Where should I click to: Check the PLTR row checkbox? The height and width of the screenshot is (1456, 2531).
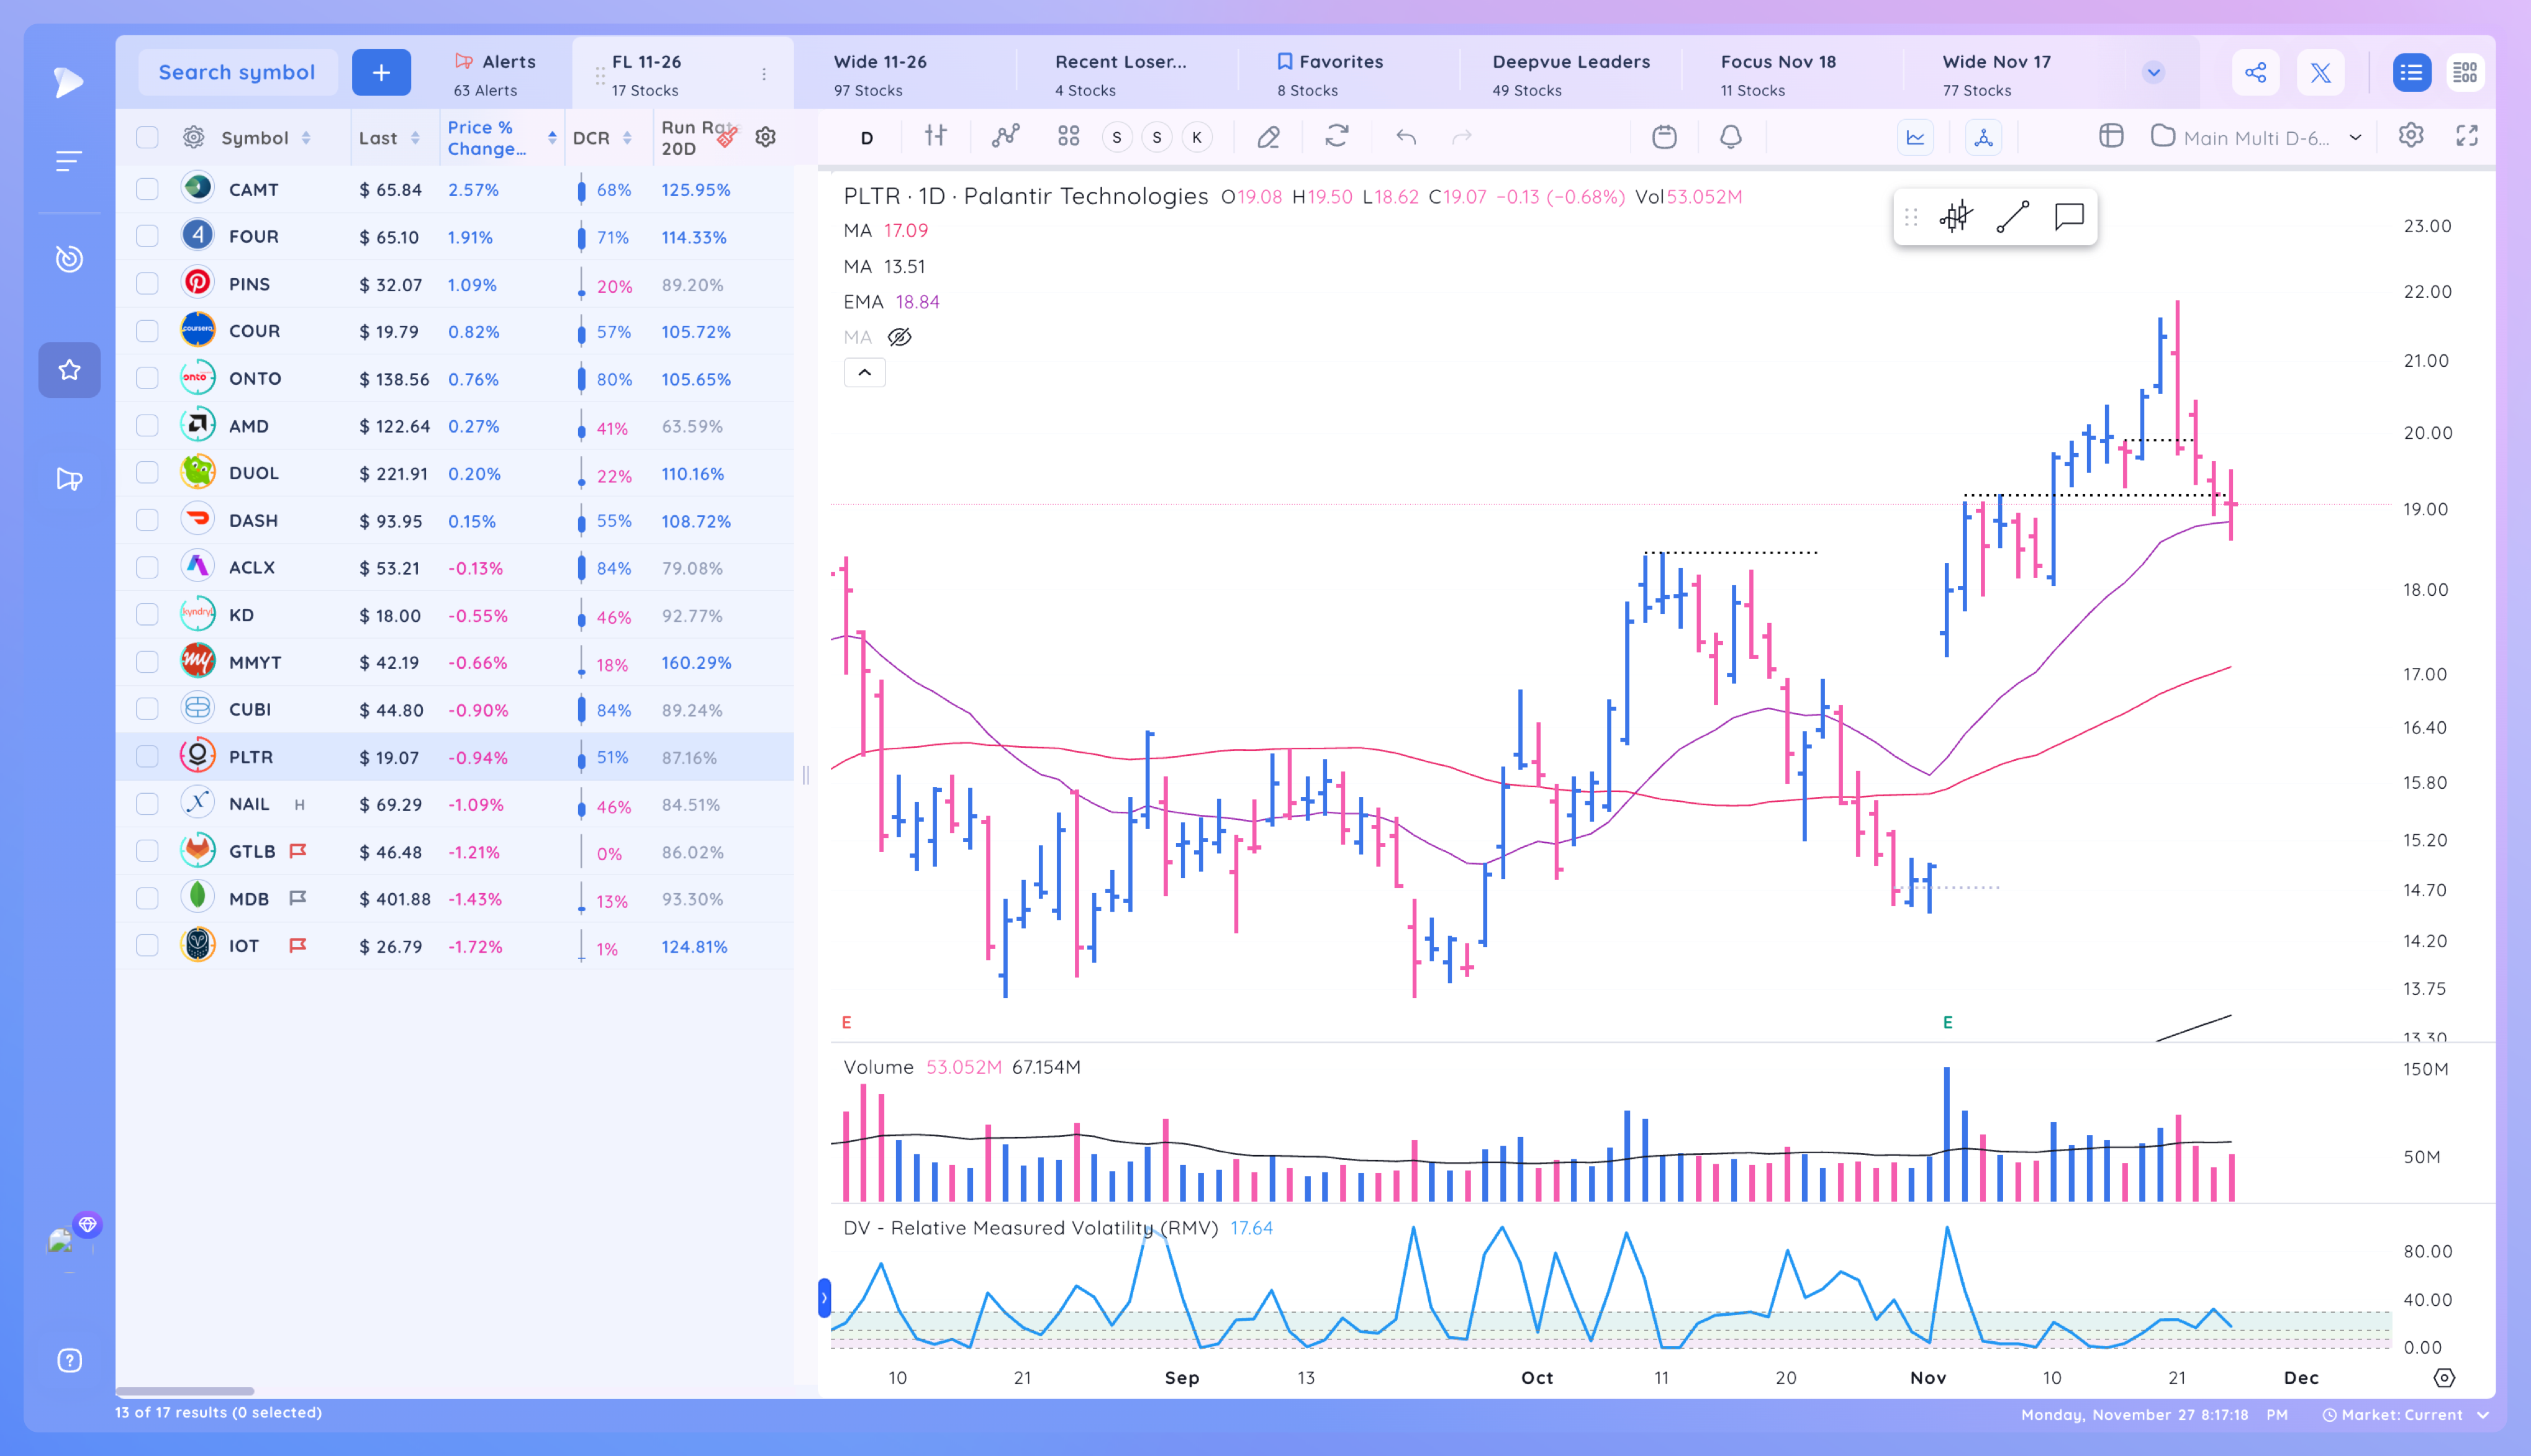[x=147, y=756]
